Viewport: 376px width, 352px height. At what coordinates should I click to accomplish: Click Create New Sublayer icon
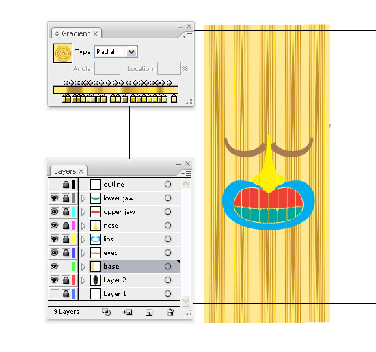(x=127, y=312)
